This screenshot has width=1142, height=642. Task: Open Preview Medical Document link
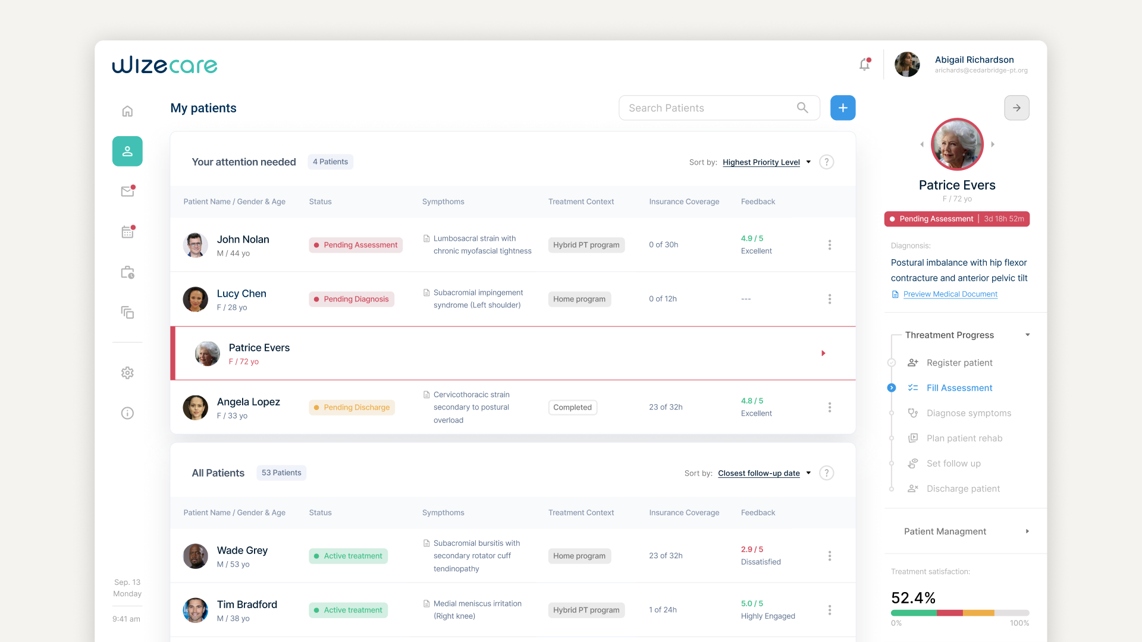[950, 294]
